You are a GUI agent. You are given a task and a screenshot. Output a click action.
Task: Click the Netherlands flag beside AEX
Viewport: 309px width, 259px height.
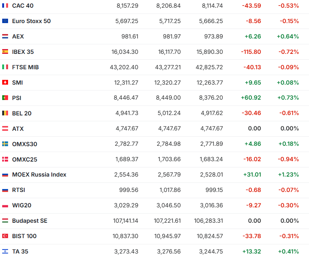(x=5, y=37)
